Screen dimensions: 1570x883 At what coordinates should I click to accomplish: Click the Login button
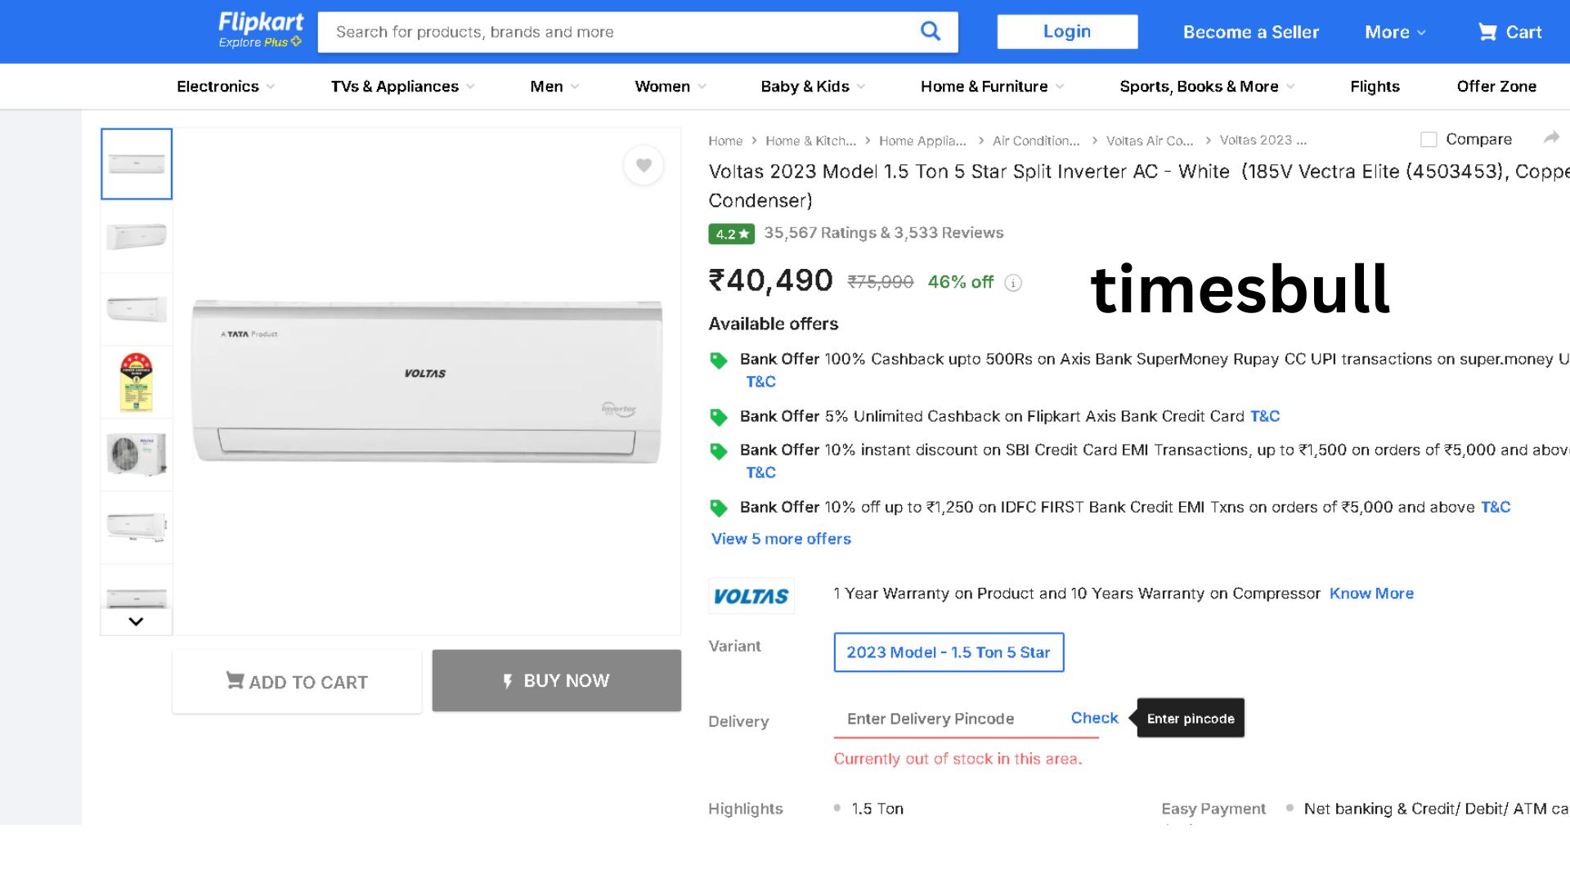click(x=1066, y=32)
